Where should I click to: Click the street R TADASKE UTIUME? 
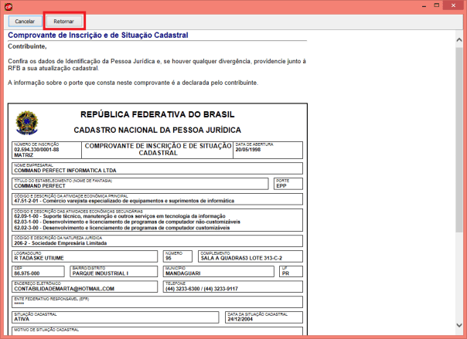point(39,258)
